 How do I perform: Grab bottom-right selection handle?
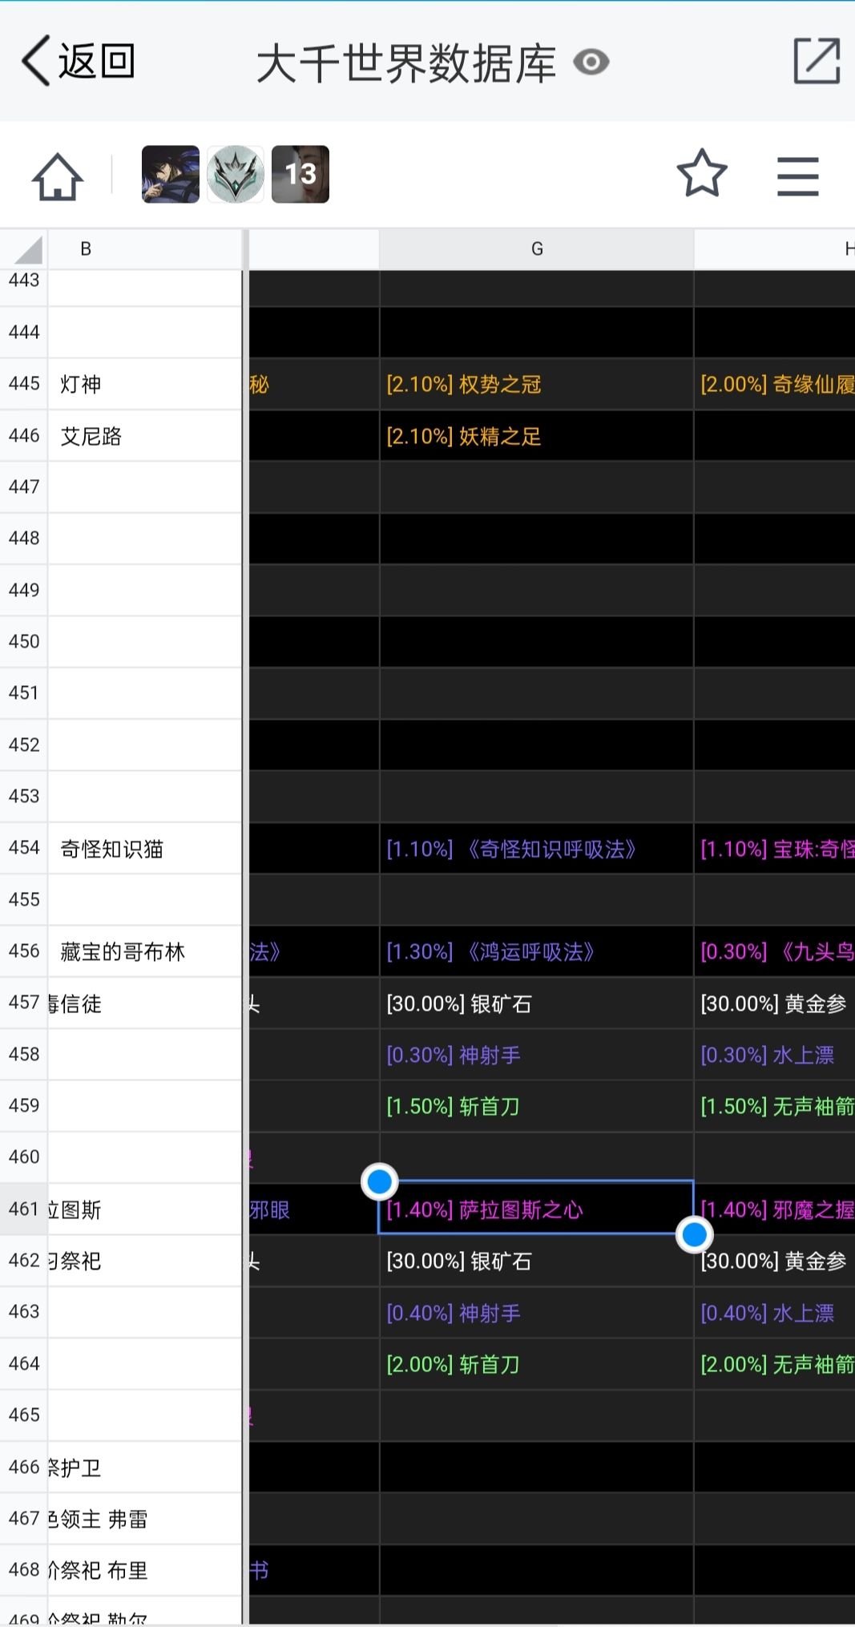(x=694, y=1234)
